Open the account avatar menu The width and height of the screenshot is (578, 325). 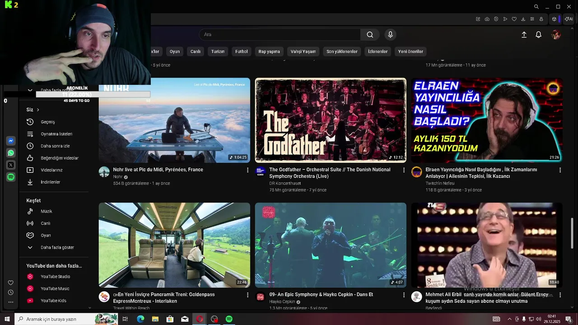tap(556, 35)
